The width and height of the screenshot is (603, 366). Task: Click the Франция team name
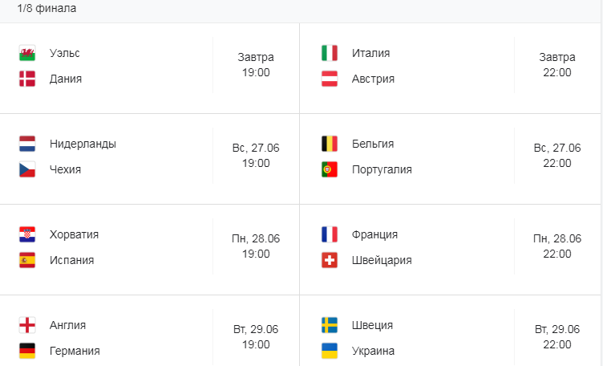coord(374,234)
